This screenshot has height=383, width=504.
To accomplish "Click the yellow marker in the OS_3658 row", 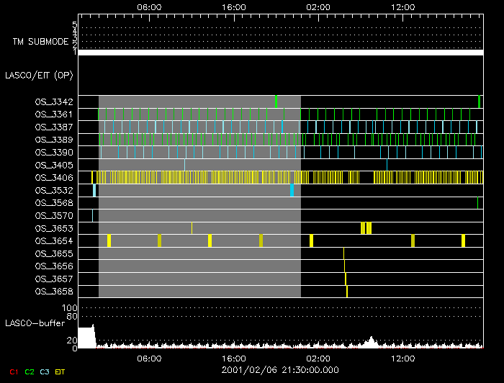I will [x=347, y=292].
